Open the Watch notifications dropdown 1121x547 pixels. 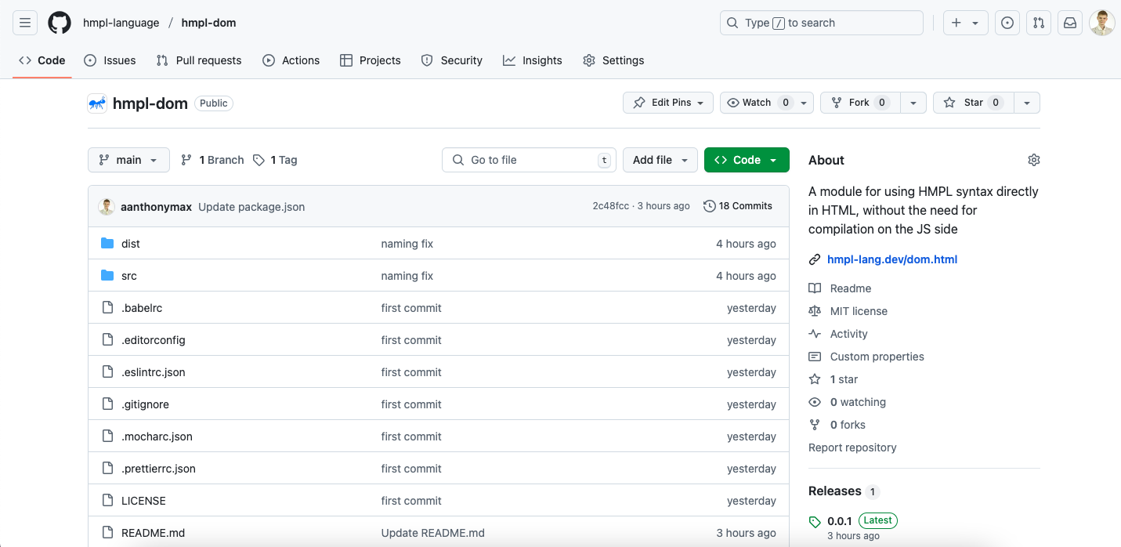(768, 103)
